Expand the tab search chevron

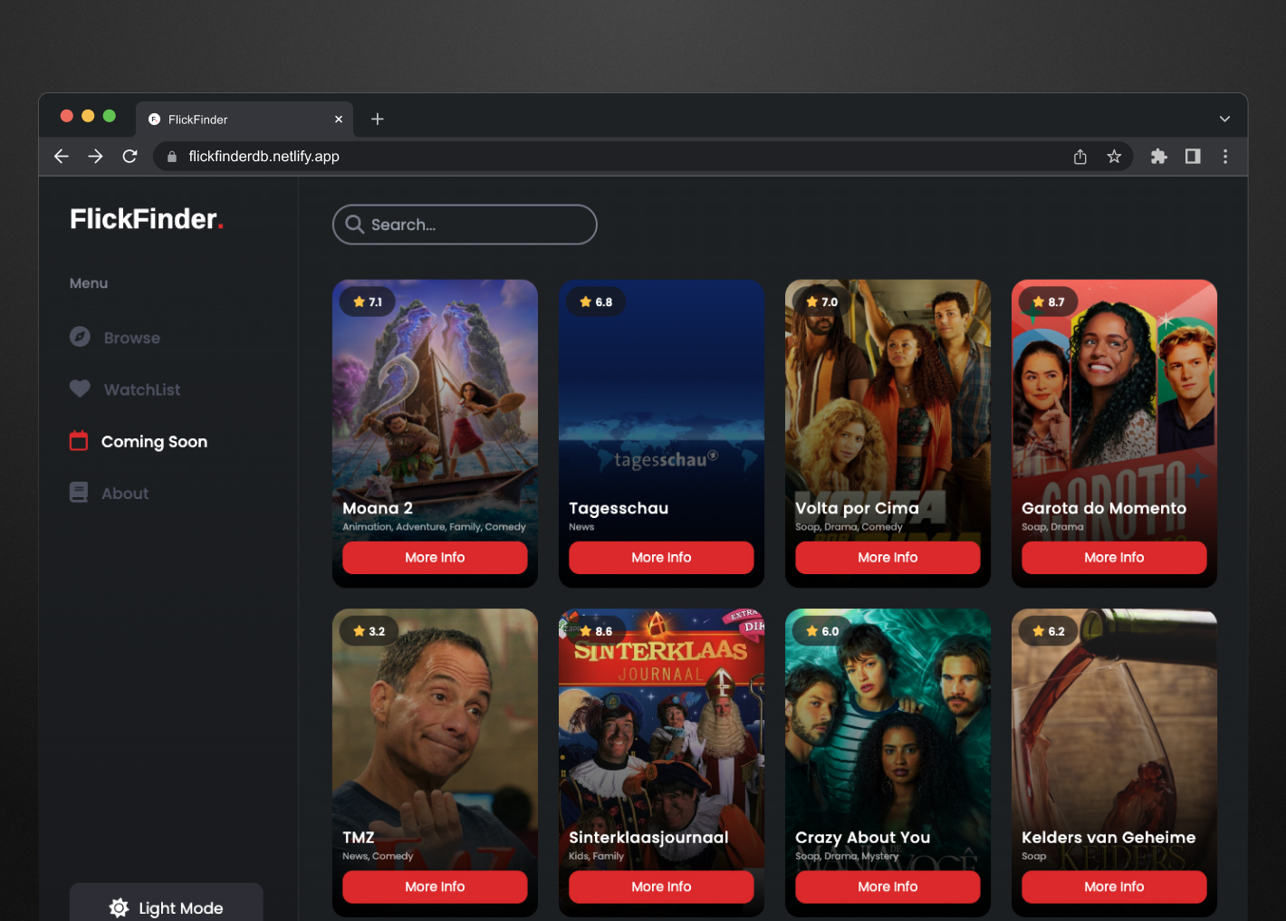tap(1224, 119)
